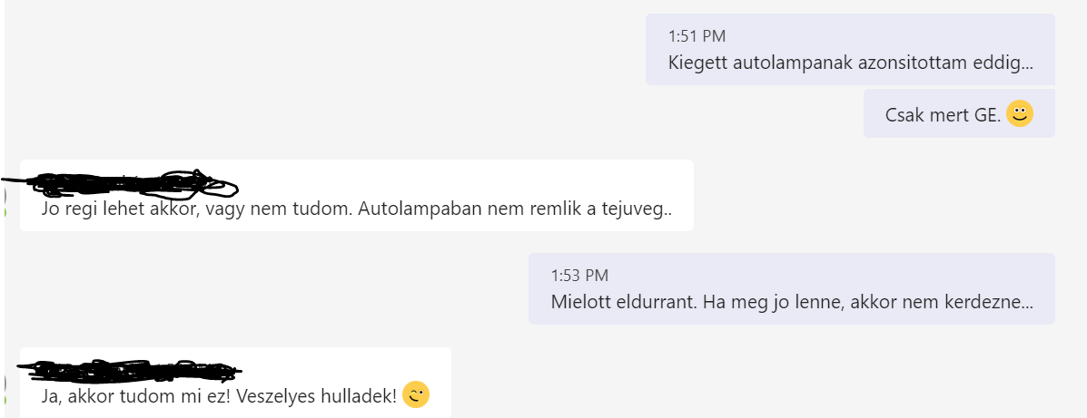The image size is (1087, 418).
Task: Click the smiley emoji after "Csak mert GE."
Action: coord(1020,114)
